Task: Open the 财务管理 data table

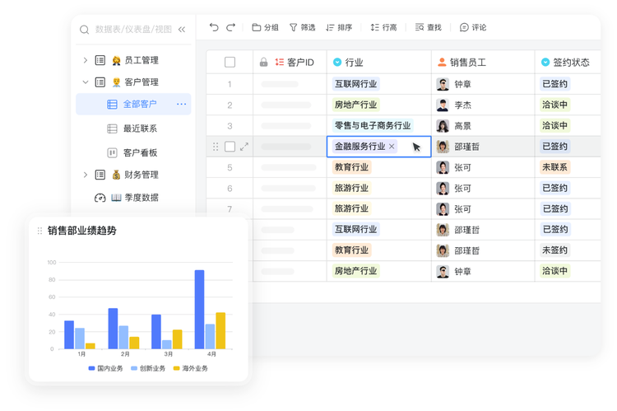Action: tap(141, 175)
